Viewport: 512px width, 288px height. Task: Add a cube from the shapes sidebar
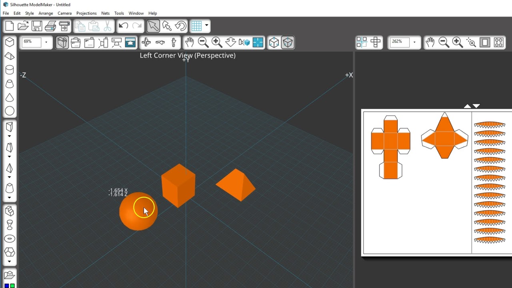coord(10,42)
